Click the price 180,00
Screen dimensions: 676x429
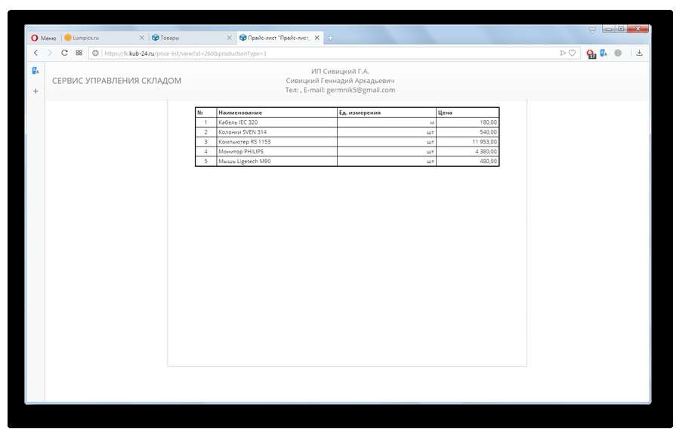[x=488, y=122]
